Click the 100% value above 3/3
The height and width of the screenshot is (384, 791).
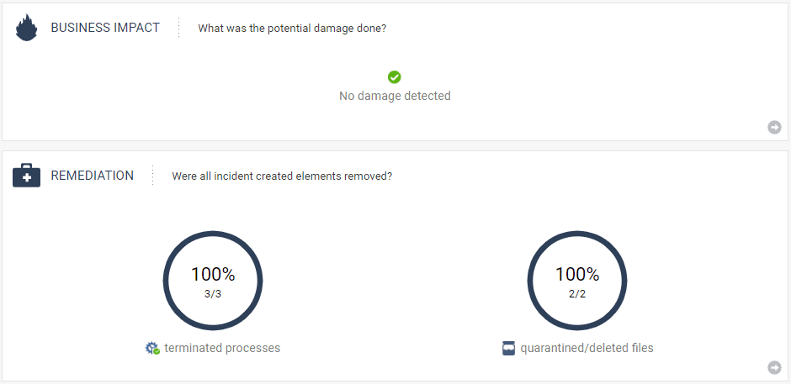pyautogui.click(x=213, y=274)
